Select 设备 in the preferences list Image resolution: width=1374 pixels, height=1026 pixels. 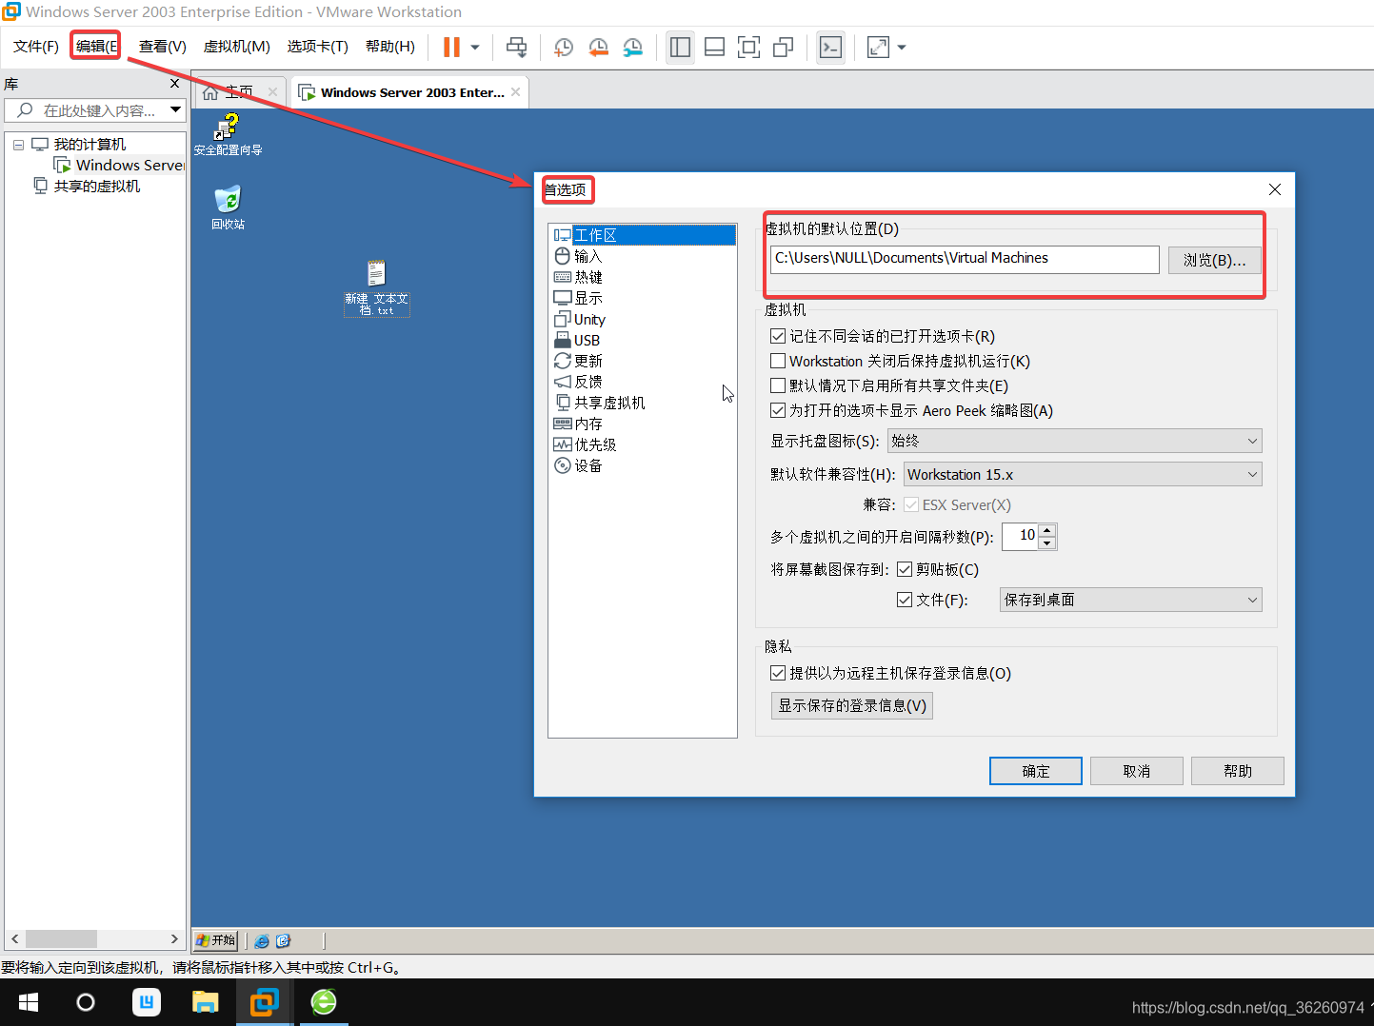(643, 465)
